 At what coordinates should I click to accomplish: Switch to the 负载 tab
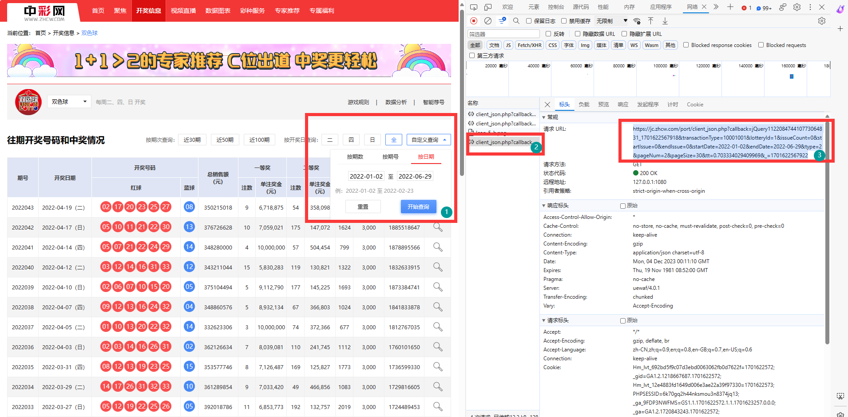click(x=584, y=105)
